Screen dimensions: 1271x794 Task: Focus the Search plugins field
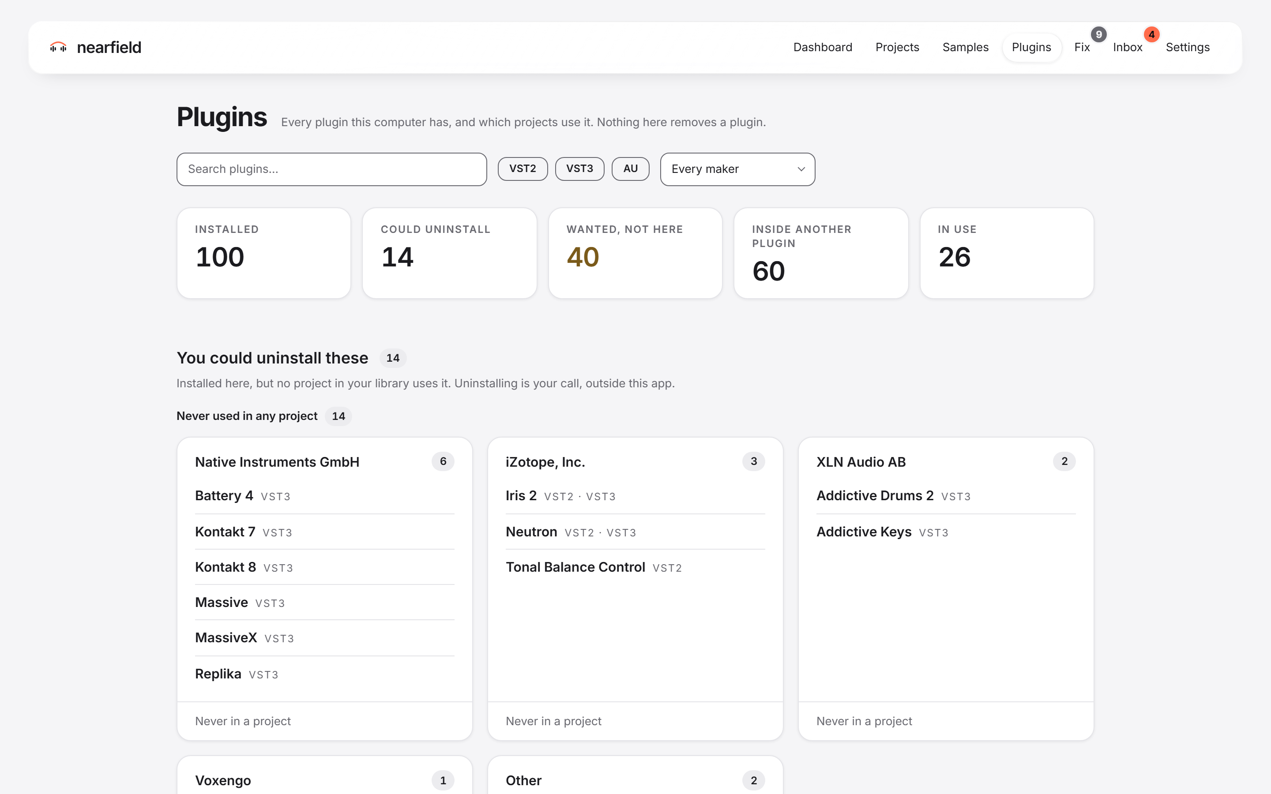pyautogui.click(x=331, y=169)
